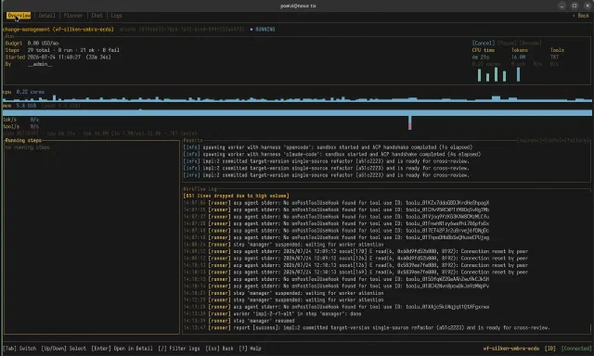Open the Logs tab
Image resolution: width=594 pixels, height=356 pixels.
click(x=116, y=16)
